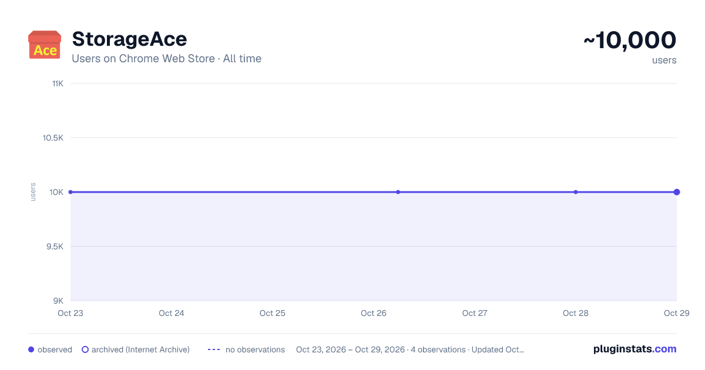Click the archived legend circle icon
The image size is (705, 370).
[85, 349]
